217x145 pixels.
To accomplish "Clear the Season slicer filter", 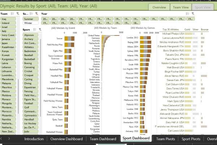I will [x=37, y=14].
